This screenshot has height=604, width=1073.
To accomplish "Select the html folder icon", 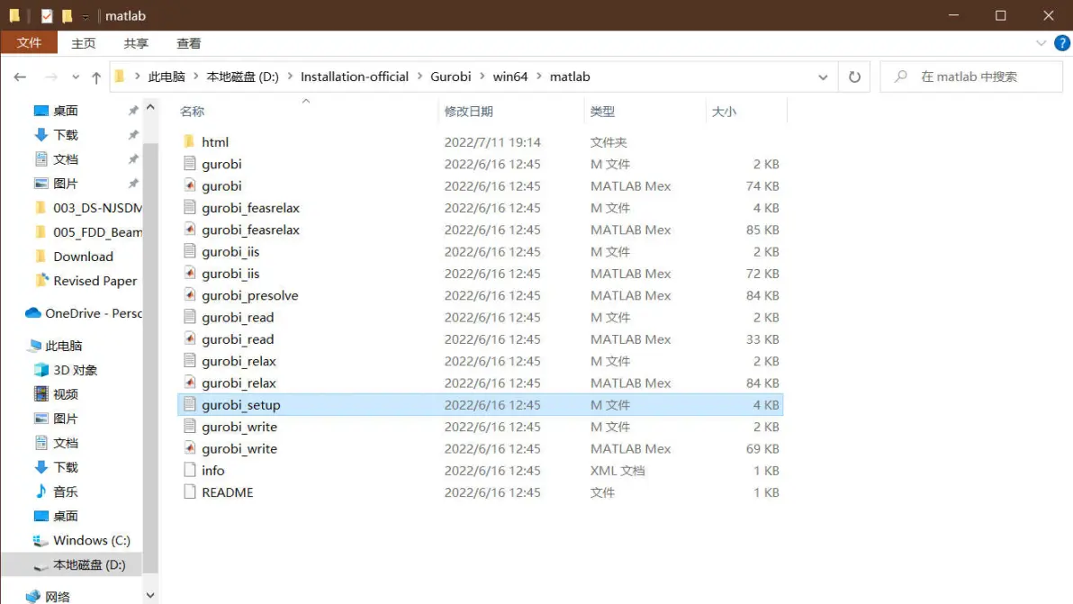I will [x=190, y=141].
